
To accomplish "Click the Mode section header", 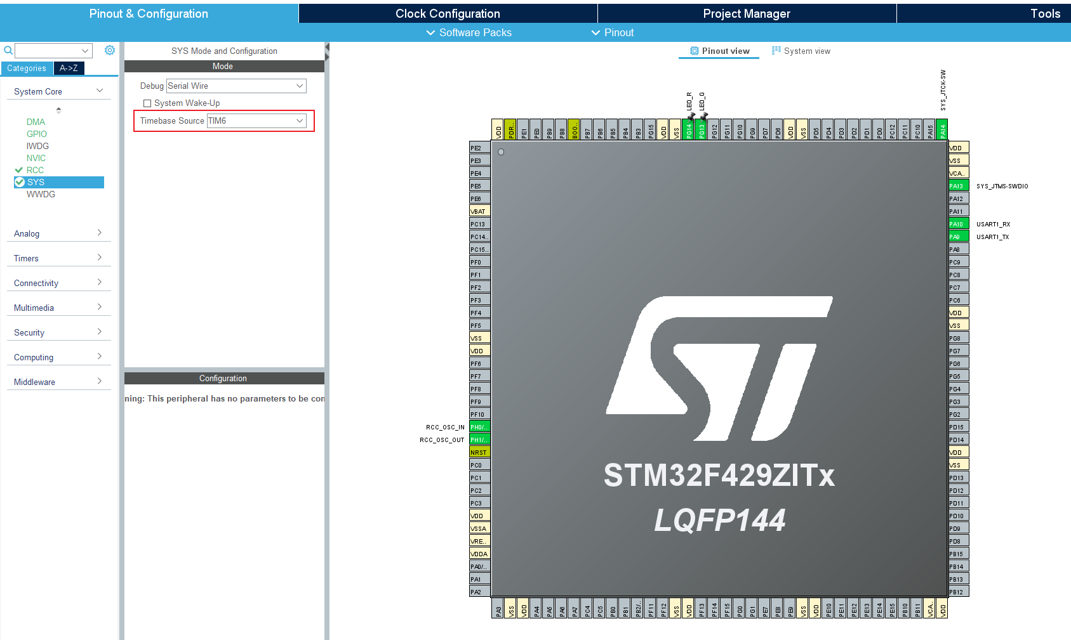I will pyautogui.click(x=224, y=66).
